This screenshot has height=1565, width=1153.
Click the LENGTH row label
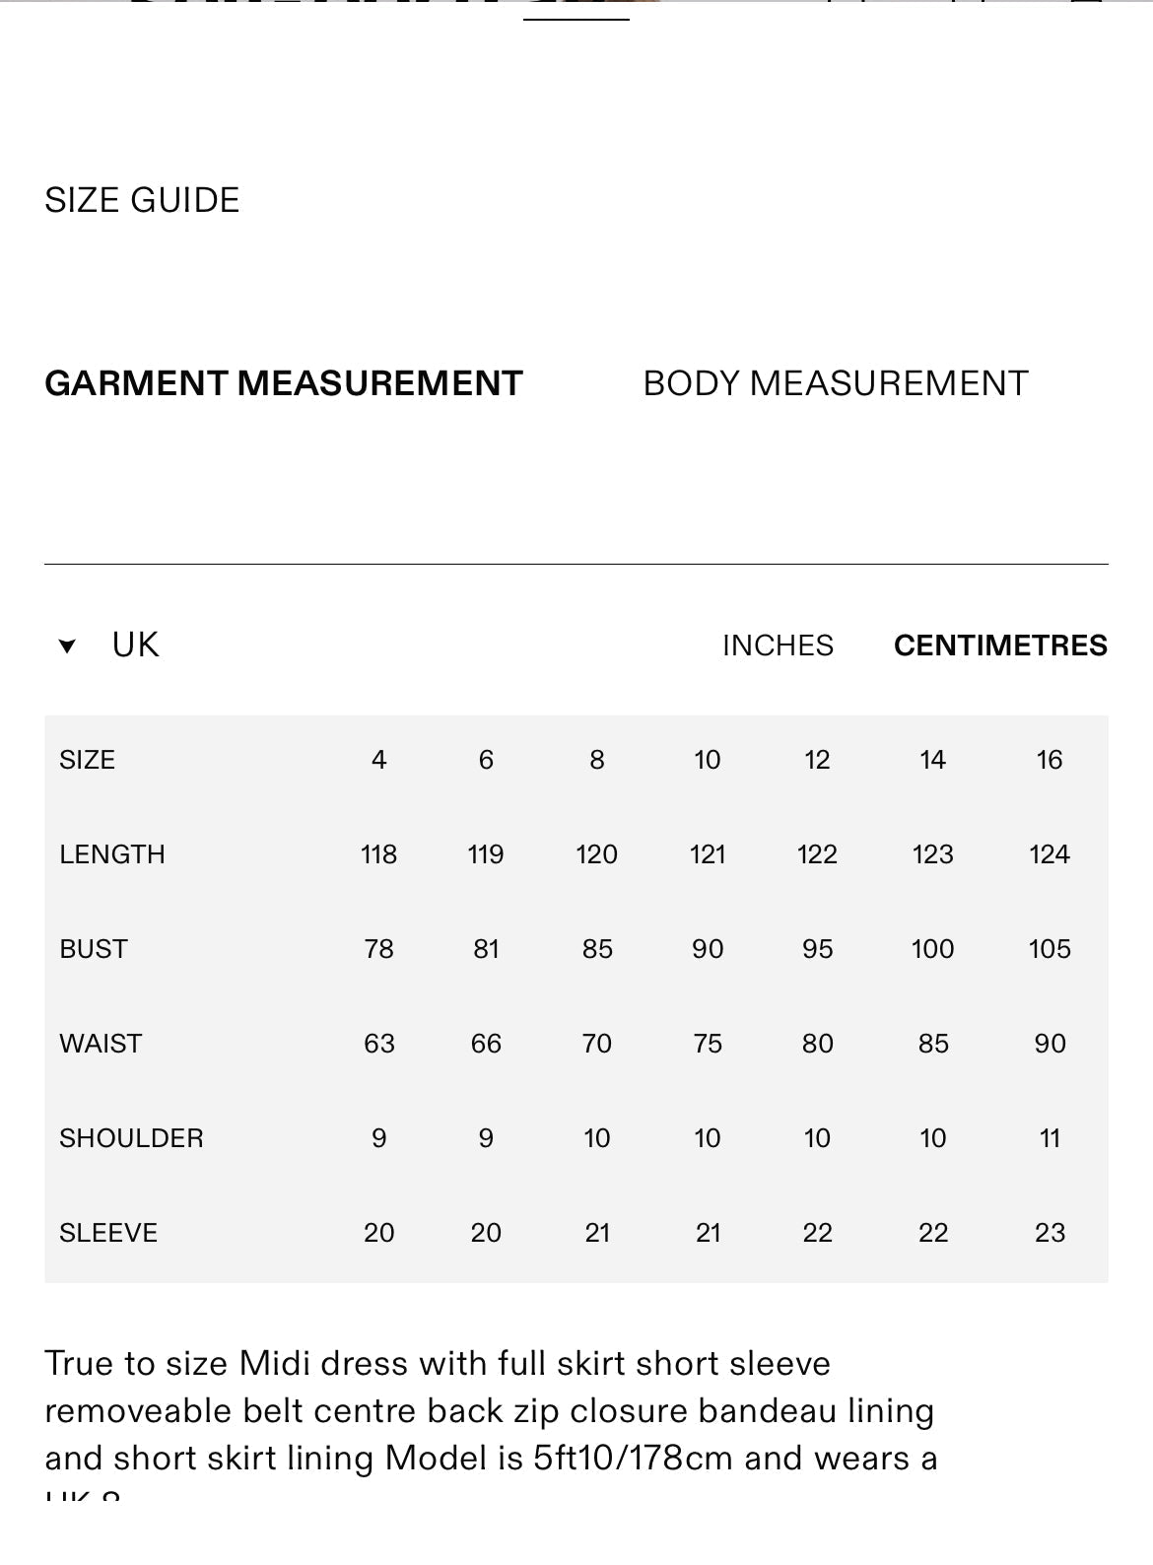(x=112, y=854)
